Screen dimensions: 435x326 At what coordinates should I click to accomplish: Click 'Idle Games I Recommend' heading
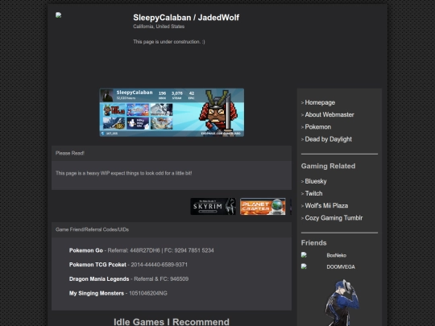pyautogui.click(x=172, y=322)
